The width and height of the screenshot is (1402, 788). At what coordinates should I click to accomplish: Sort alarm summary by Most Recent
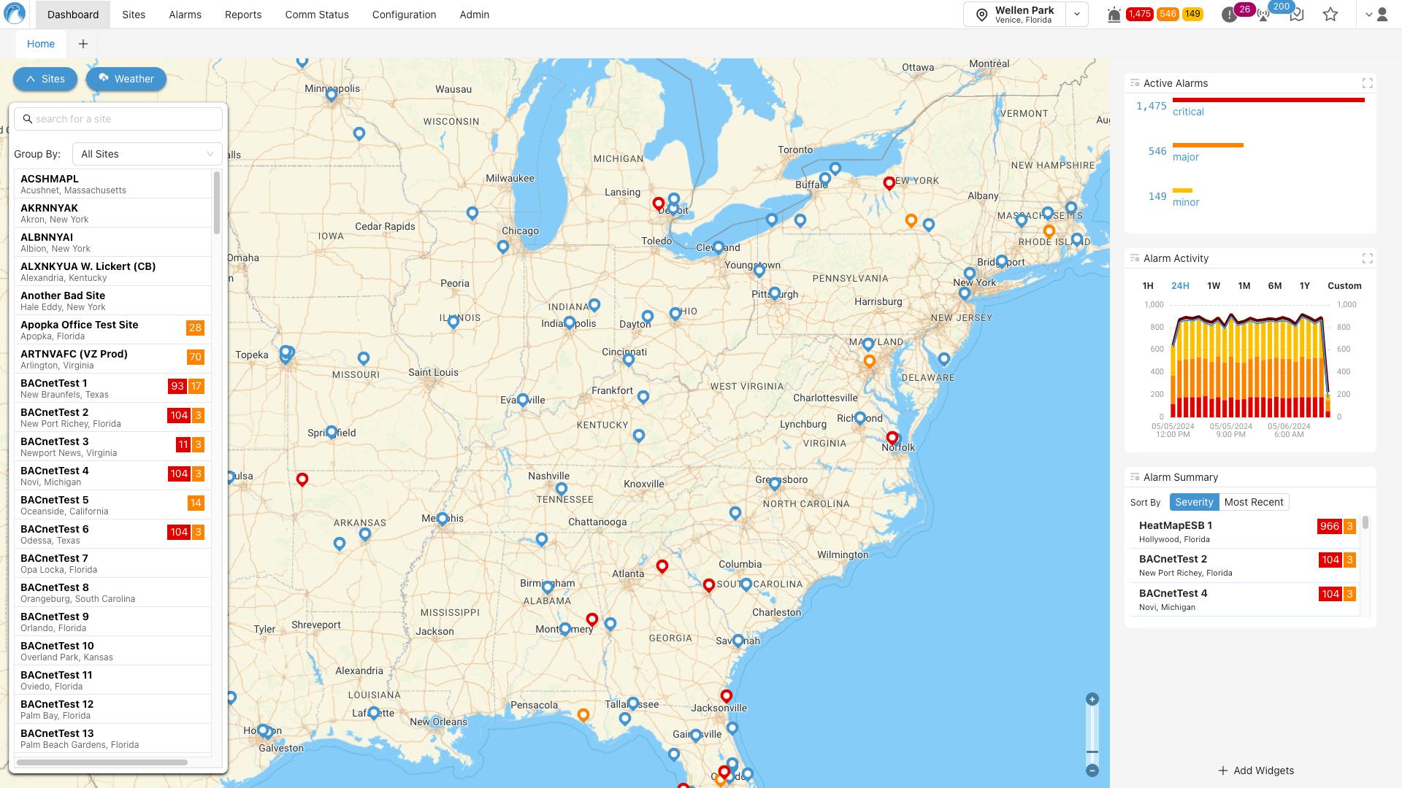tap(1253, 502)
